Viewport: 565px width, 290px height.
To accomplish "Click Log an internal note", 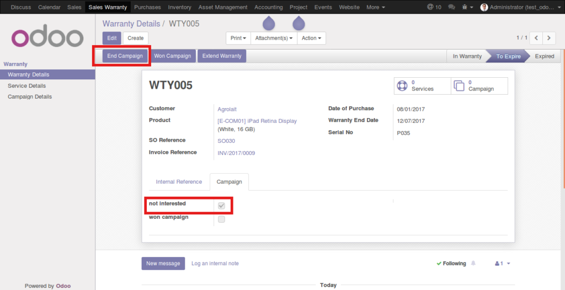I will pyautogui.click(x=215, y=264).
